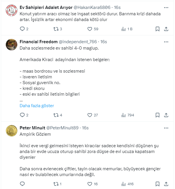Viewport: 175px width, 189px height.
Task: Share Peter Minuit's tweet
Action: pos(166,184)
